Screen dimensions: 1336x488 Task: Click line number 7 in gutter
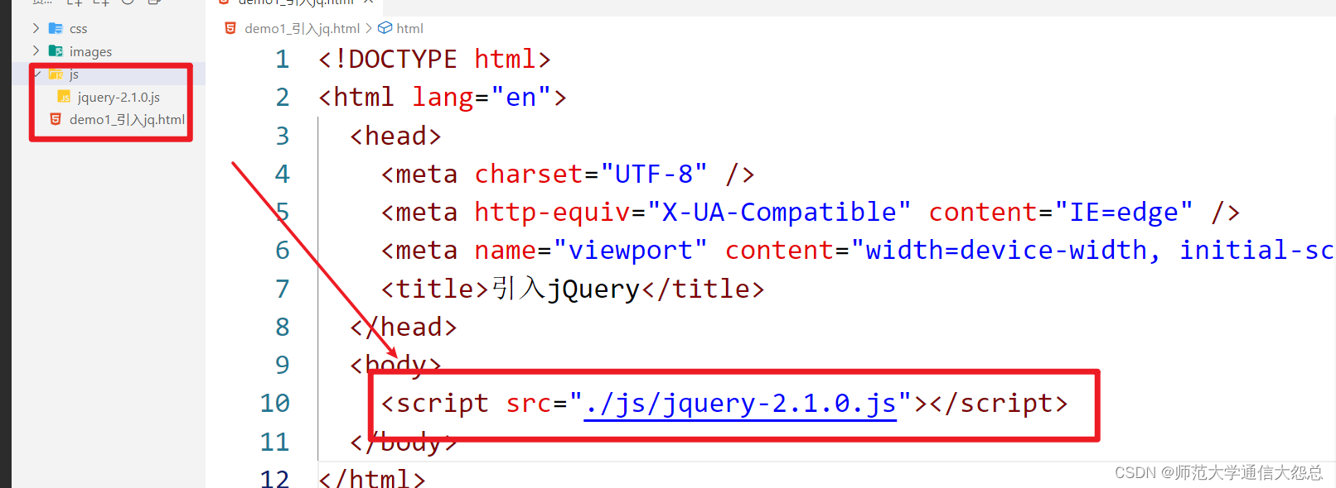pos(283,289)
